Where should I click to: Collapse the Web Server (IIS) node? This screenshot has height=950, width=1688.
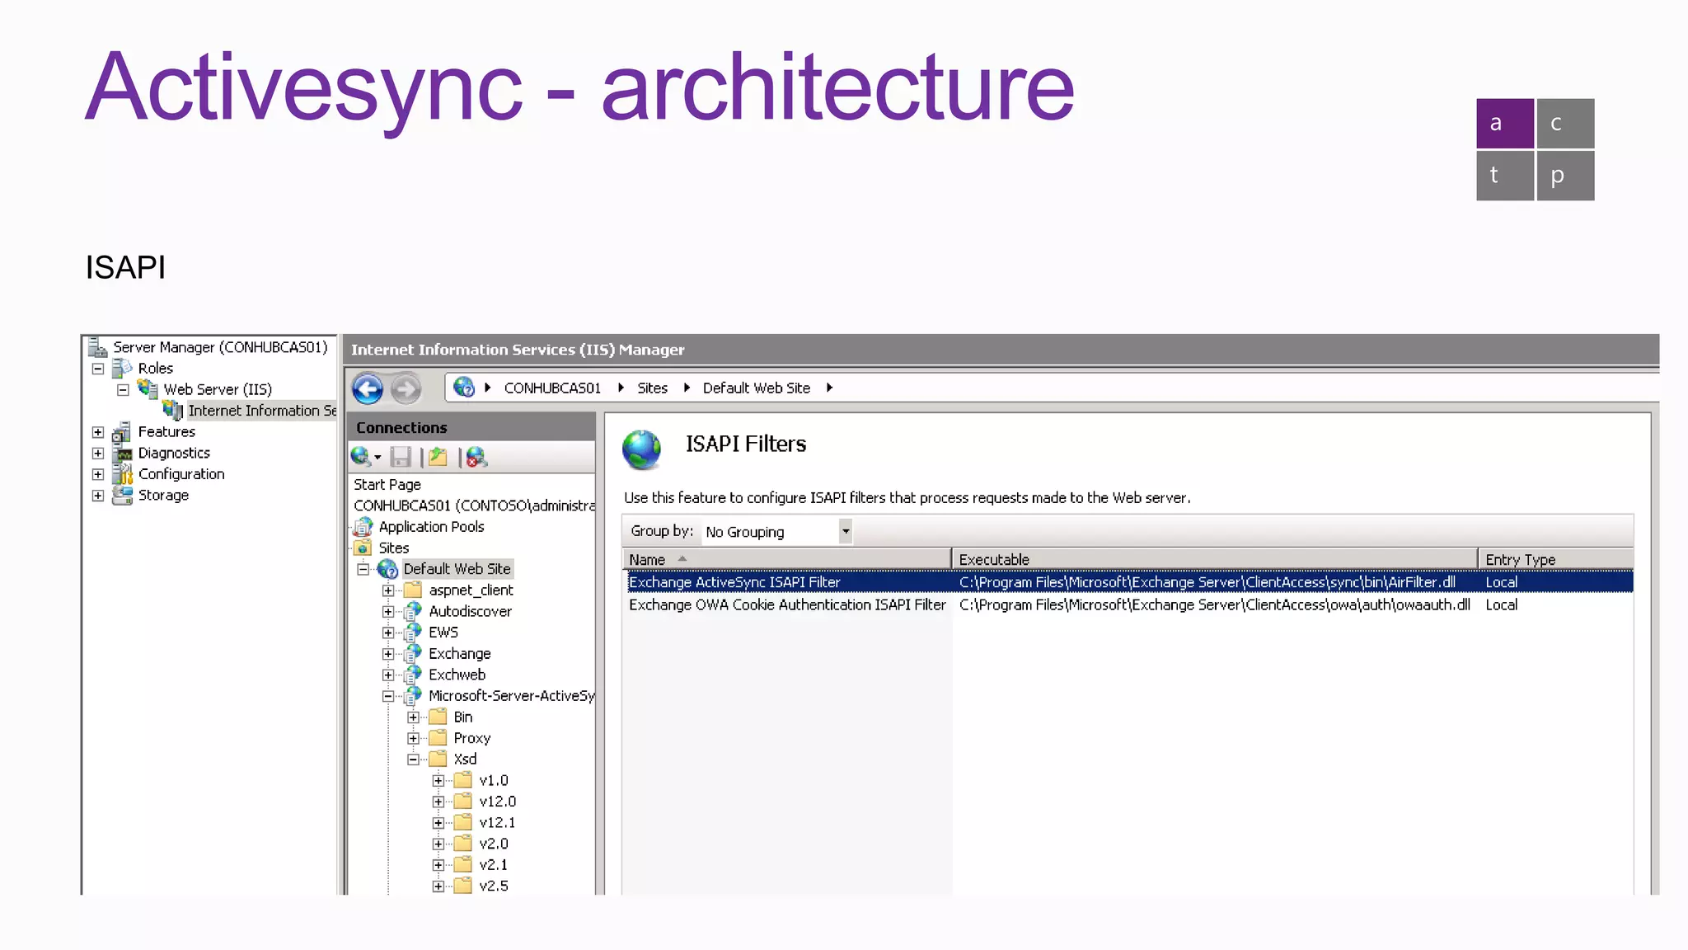point(123,390)
